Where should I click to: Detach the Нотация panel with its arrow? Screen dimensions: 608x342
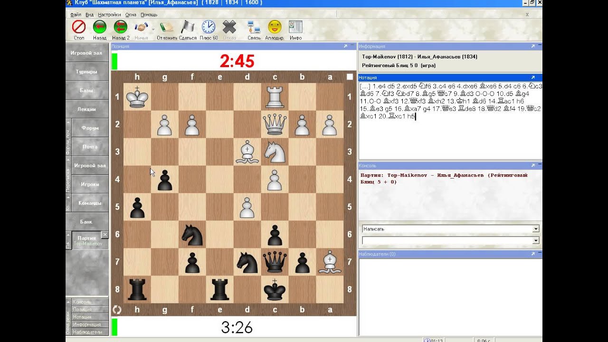[533, 77]
